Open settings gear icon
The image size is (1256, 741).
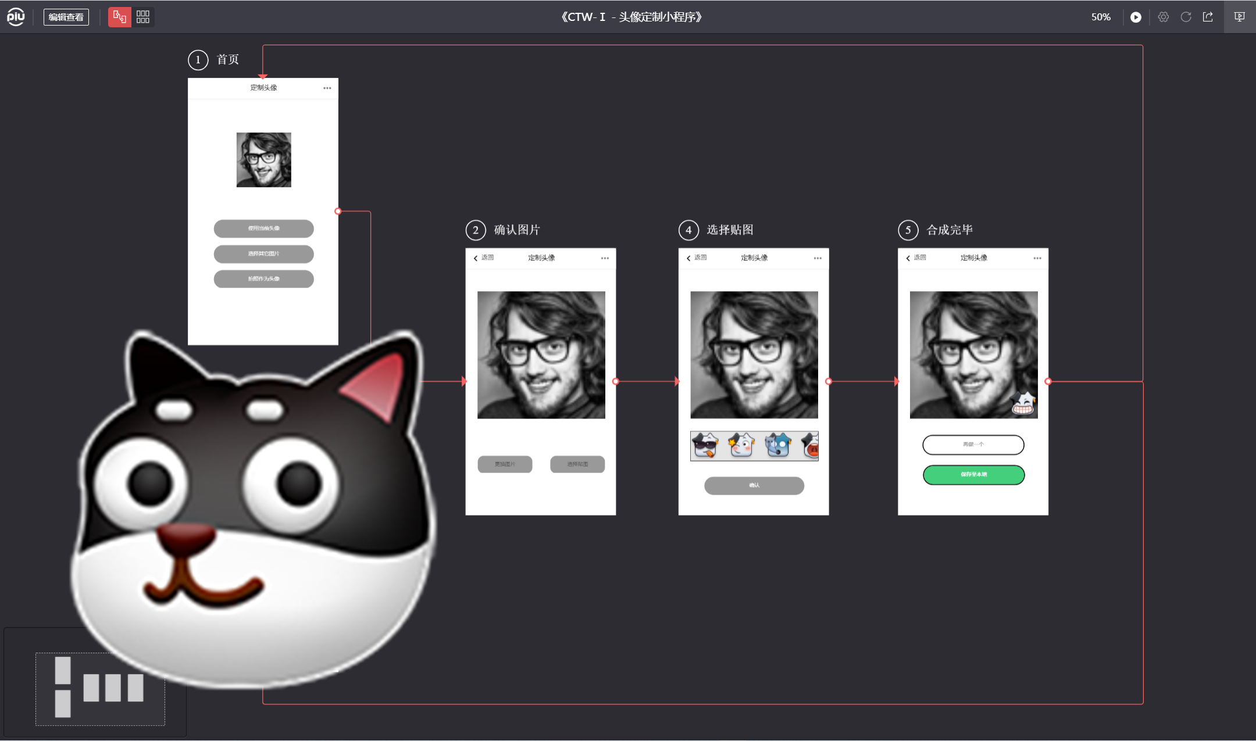click(1163, 17)
